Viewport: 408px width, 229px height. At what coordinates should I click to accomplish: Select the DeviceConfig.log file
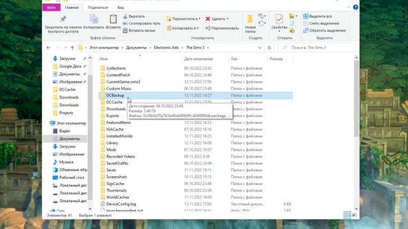[x=121, y=204]
